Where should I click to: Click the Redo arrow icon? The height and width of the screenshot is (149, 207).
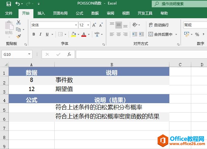[x=28, y=4]
